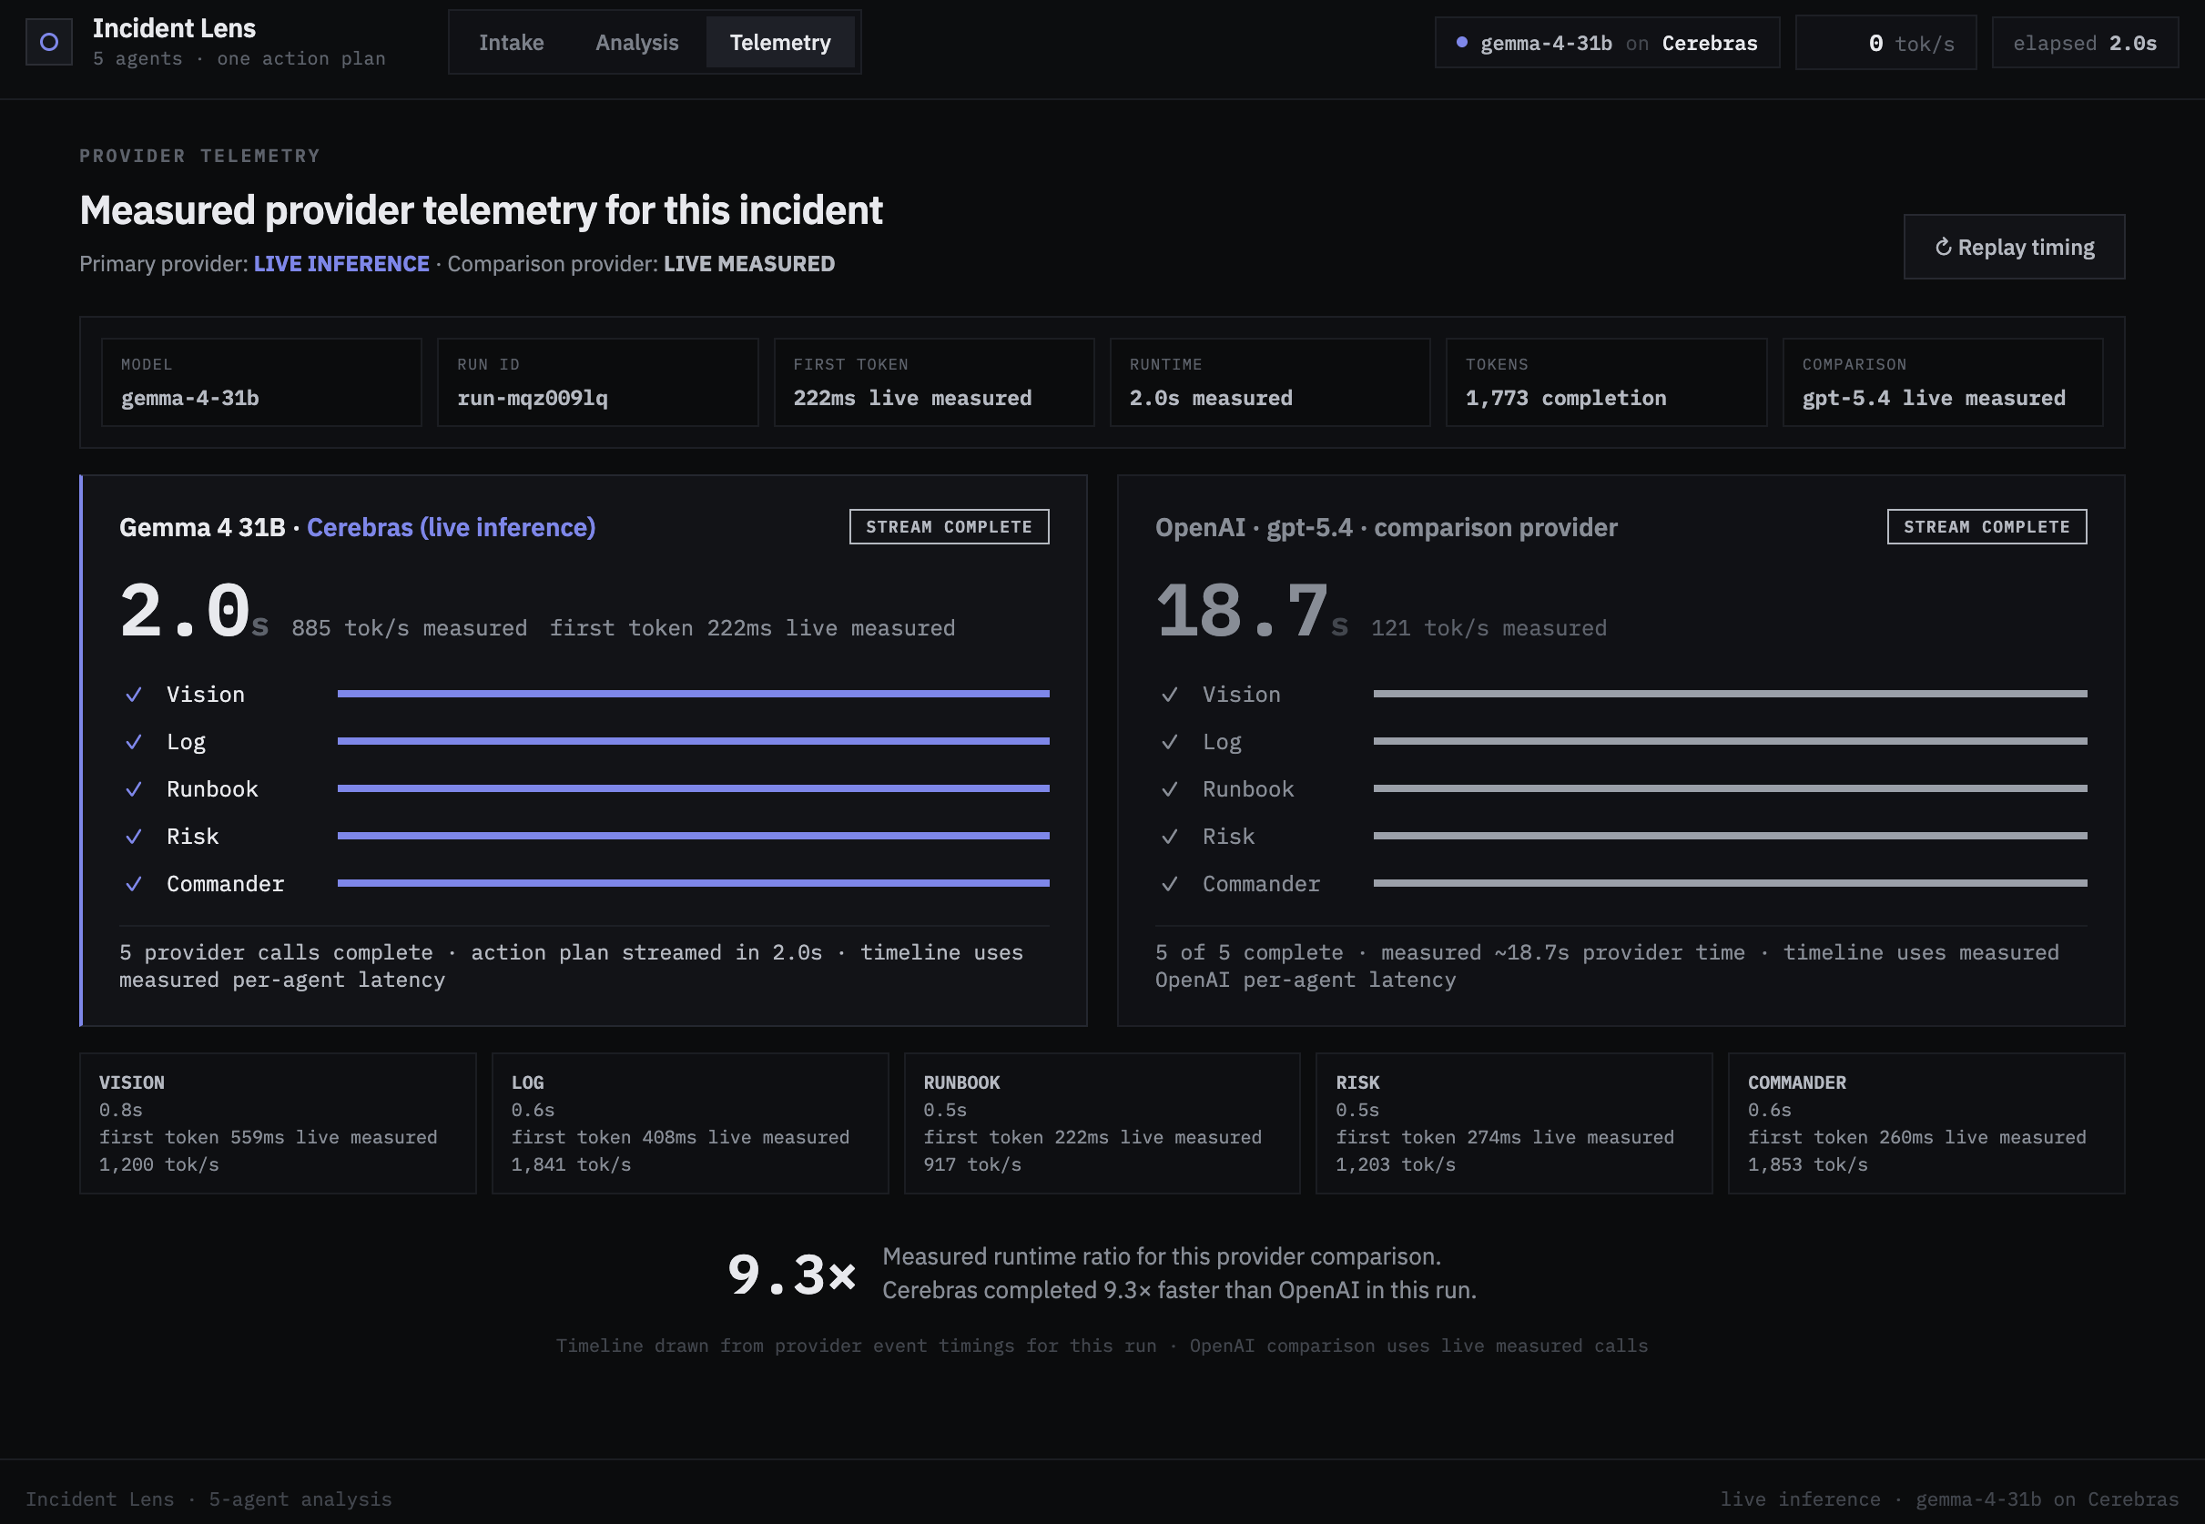Click OpenAI panel's STREAM COMPLETE badge
The width and height of the screenshot is (2205, 1524).
1987,527
